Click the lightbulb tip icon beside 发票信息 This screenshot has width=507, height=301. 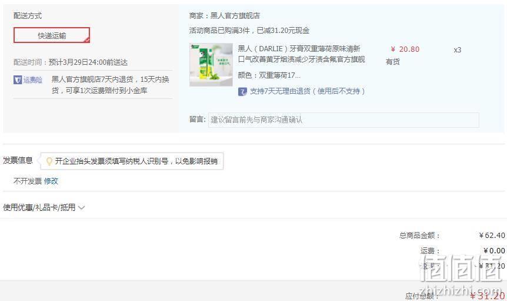pos(49,161)
